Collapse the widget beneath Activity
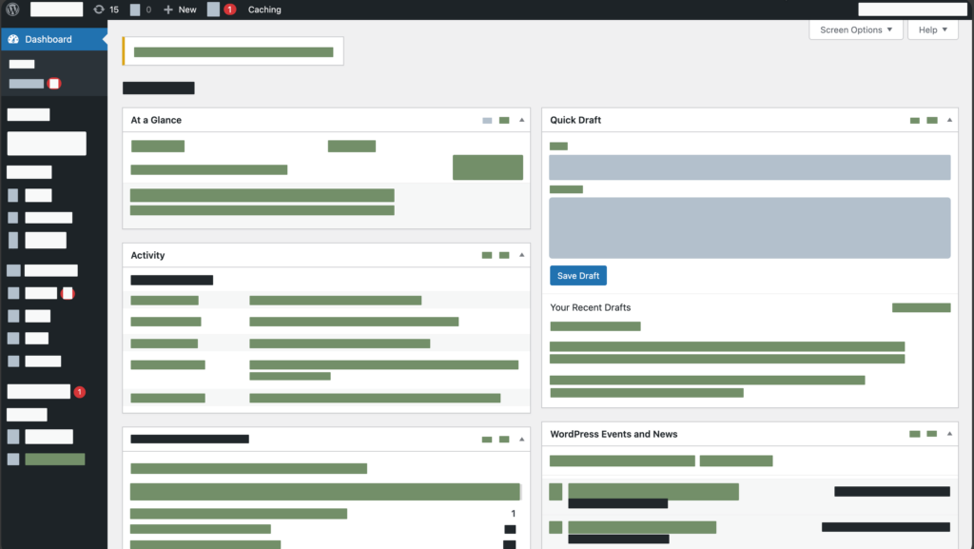Viewport: 974px width, 549px height. click(x=522, y=439)
